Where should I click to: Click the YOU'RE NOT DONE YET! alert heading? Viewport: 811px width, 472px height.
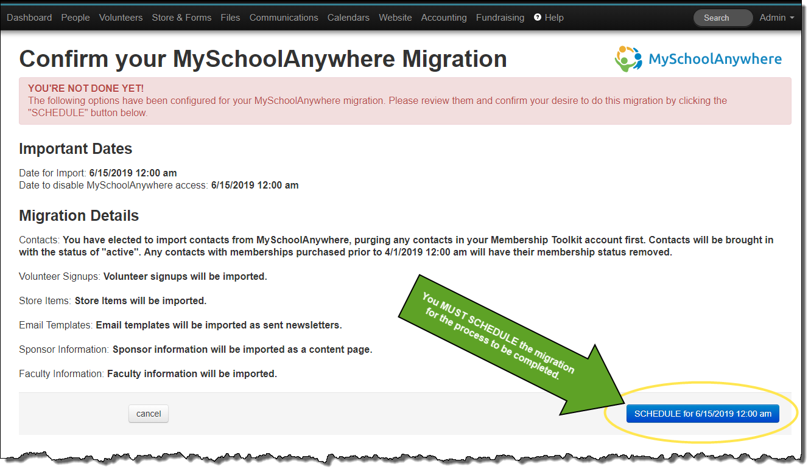tap(86, 89)
